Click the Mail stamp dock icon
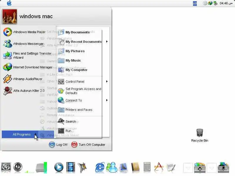235x176 pixels. click(x=123, y=167)
